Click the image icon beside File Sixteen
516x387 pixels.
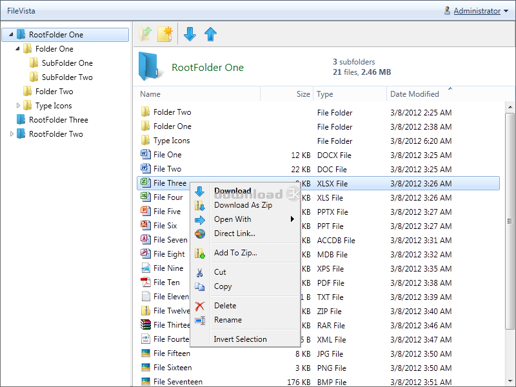(x=146, y=367)
